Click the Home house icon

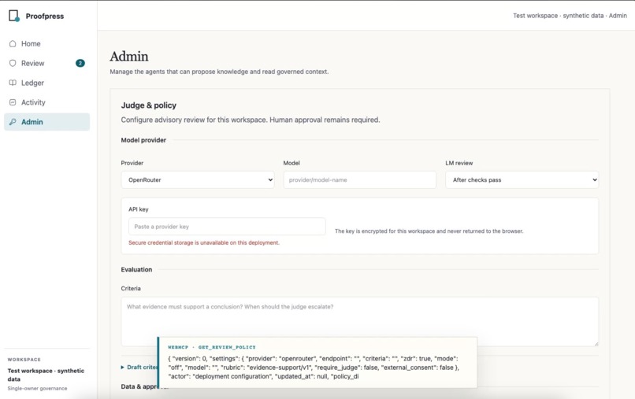click(13, 44)
